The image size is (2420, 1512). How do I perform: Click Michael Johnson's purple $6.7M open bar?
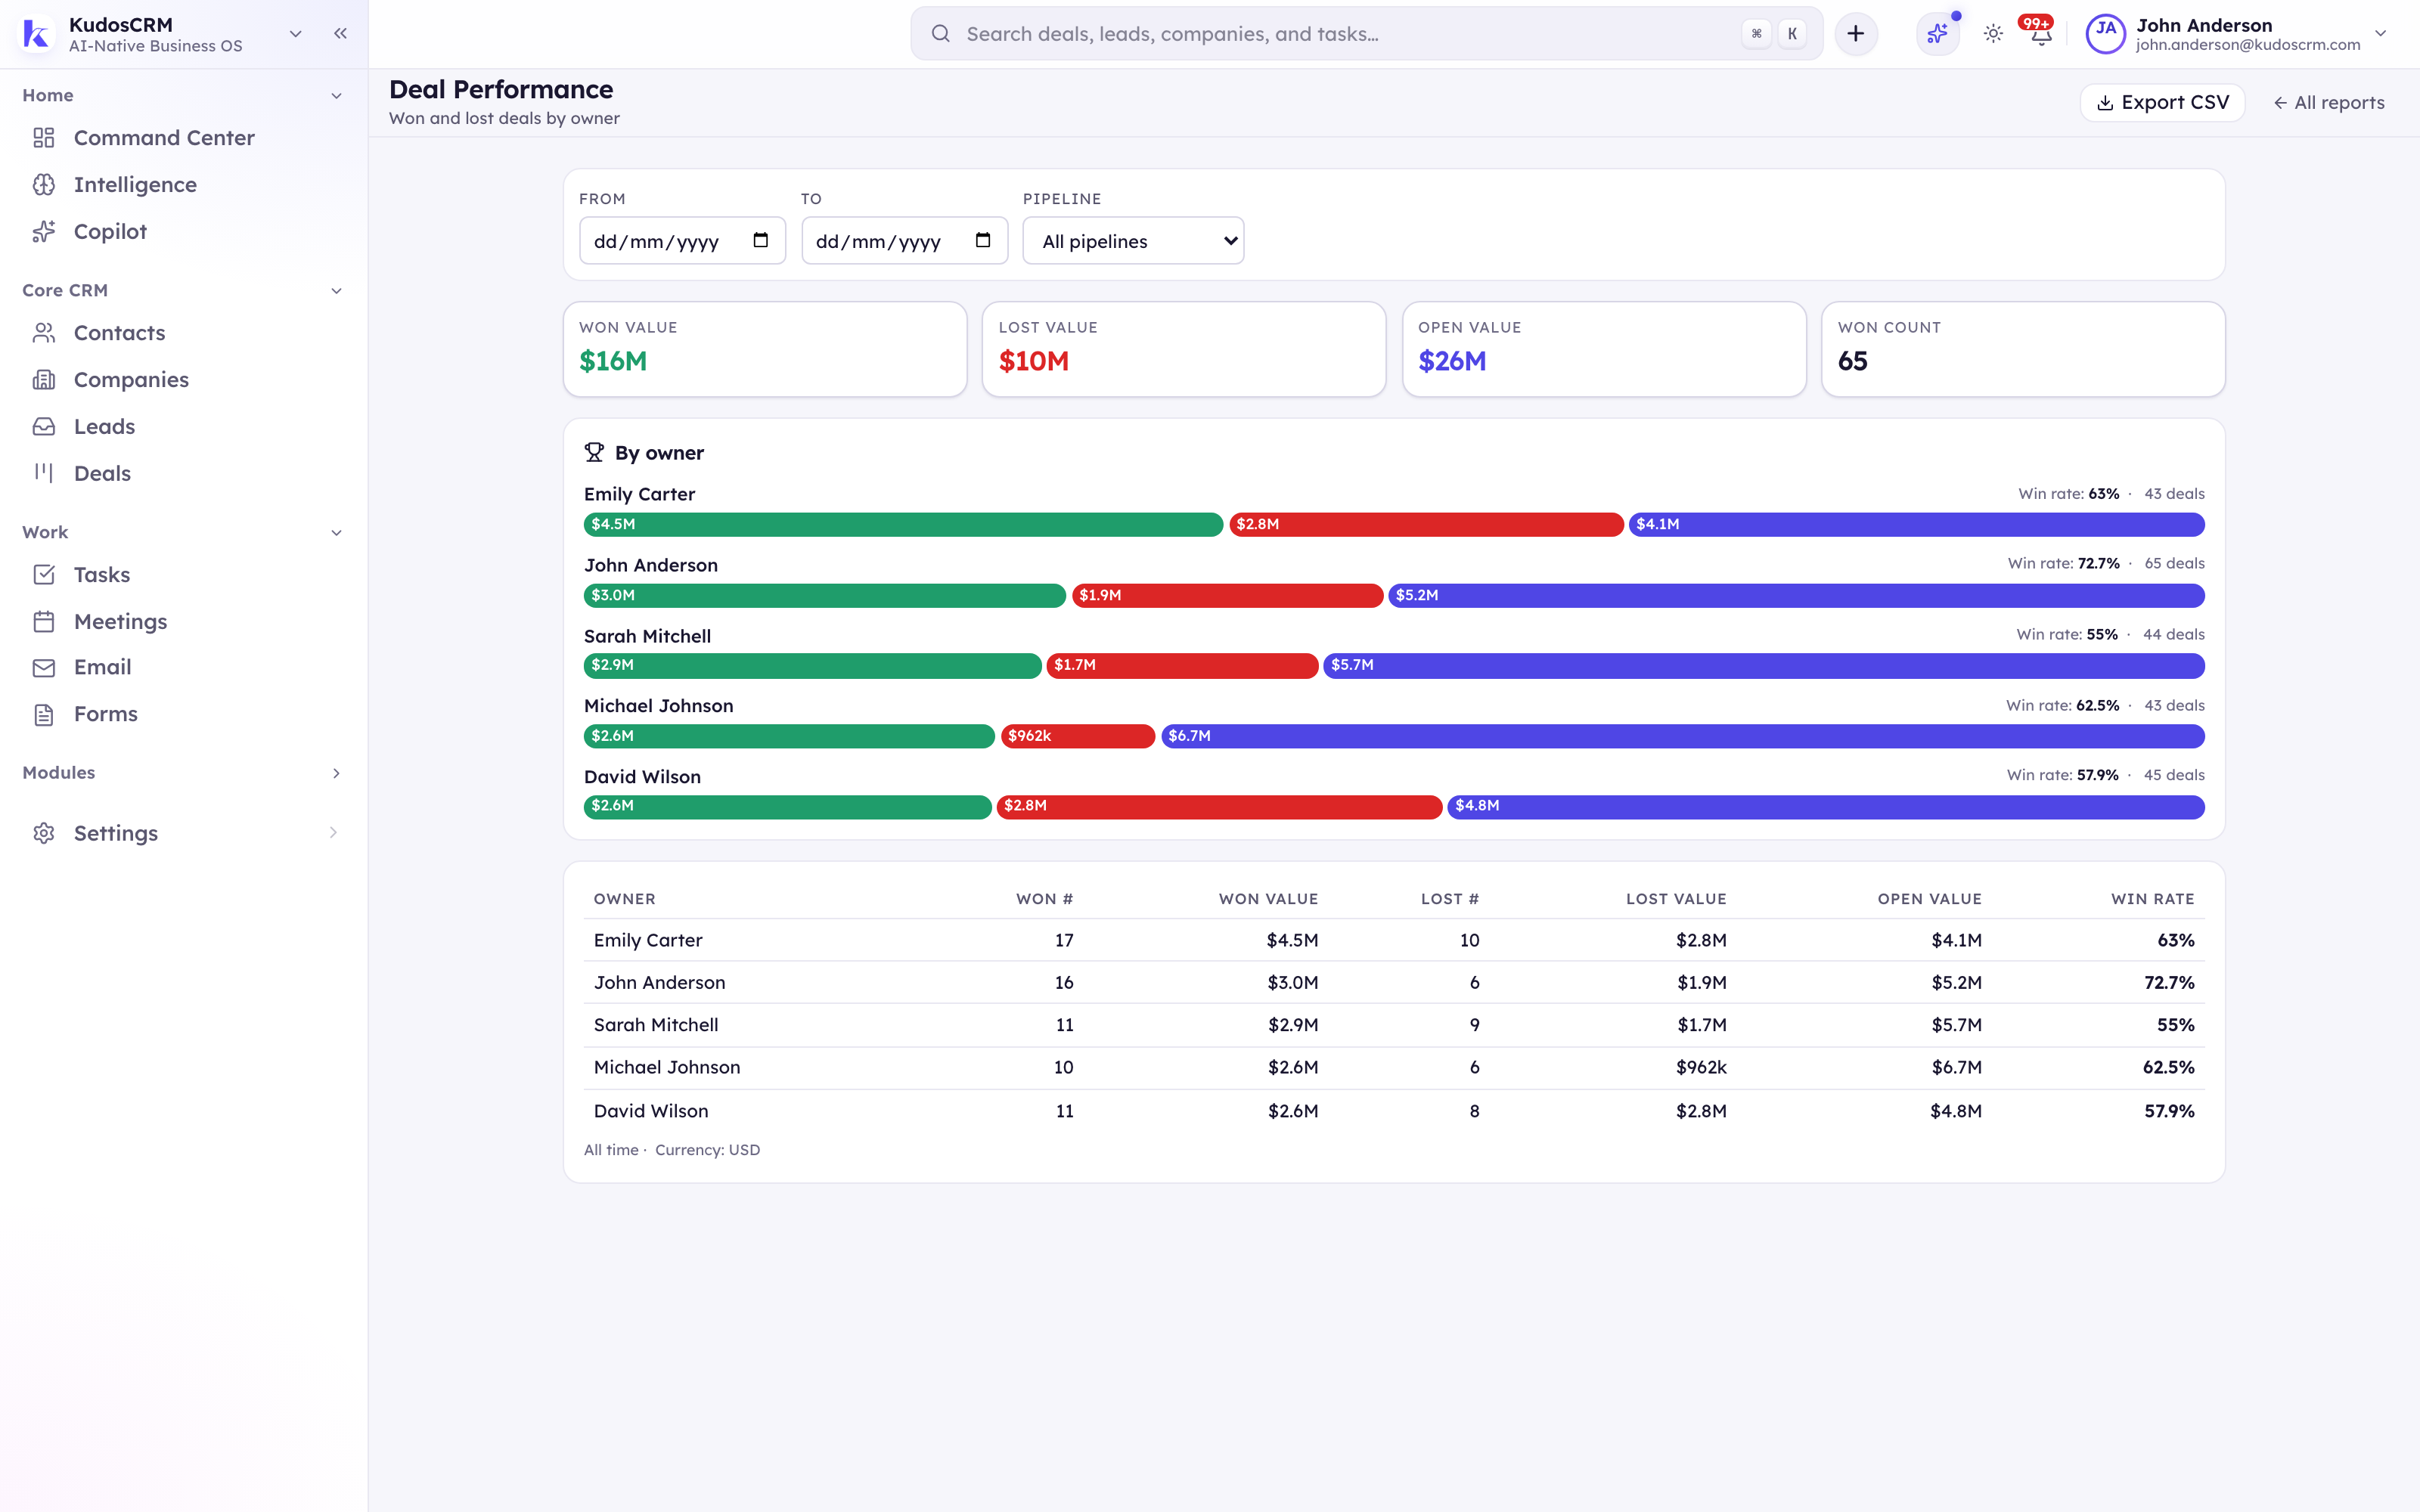click(x=1682, y=736)
